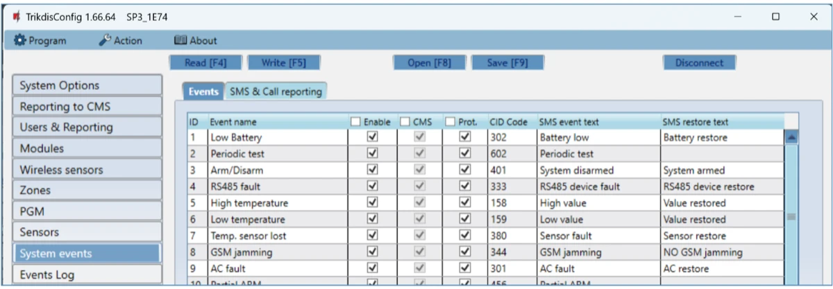Edit SMS event text for AC fault
Screen dimensions: 833x289
[597, 269]
